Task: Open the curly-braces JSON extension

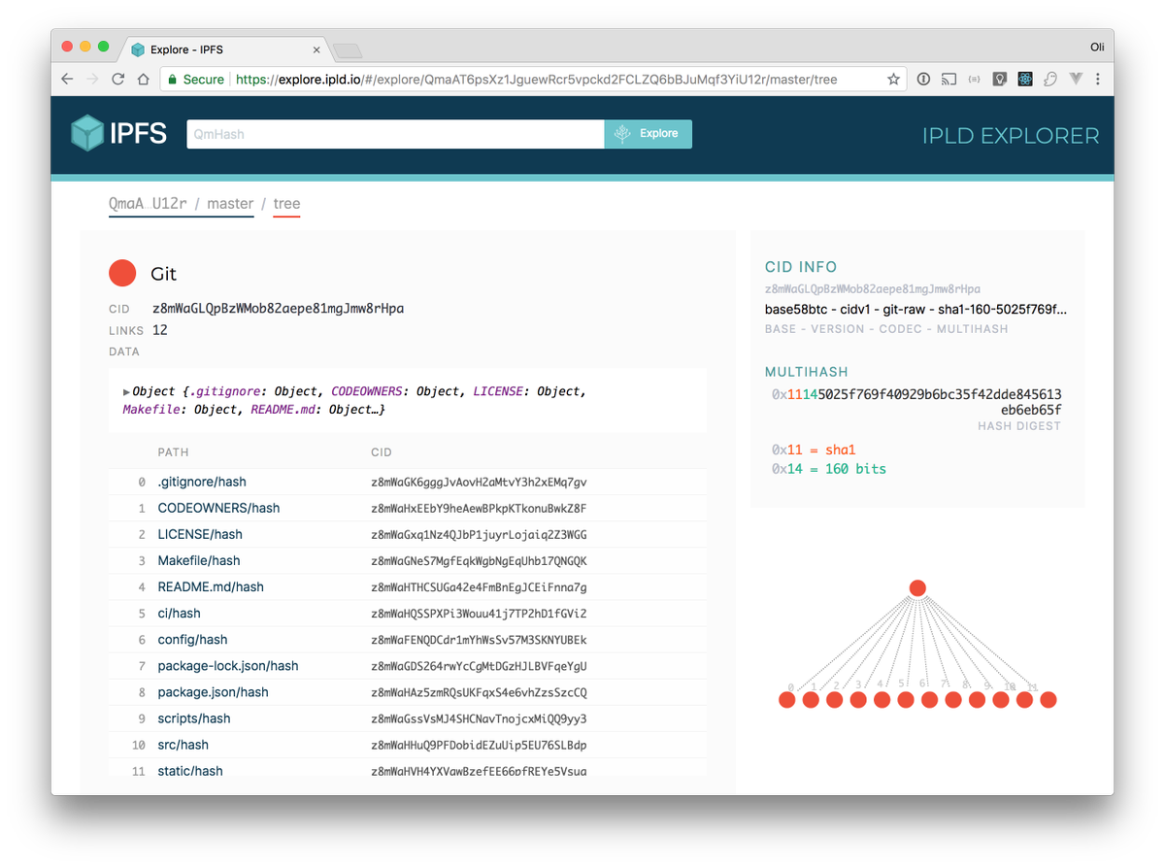Action: 974,80
